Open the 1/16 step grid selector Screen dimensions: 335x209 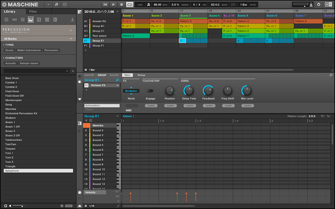[92, 206]
